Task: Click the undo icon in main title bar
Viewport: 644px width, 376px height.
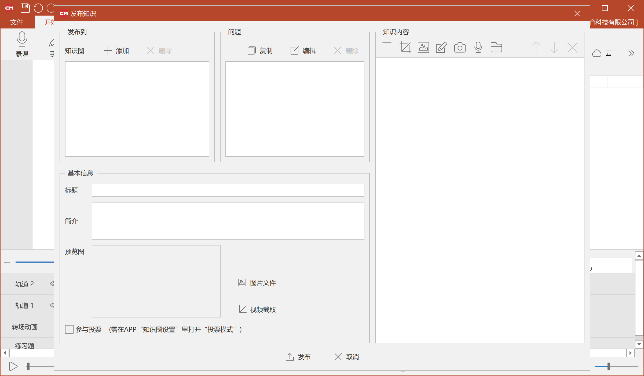Action: coord(38,8)
